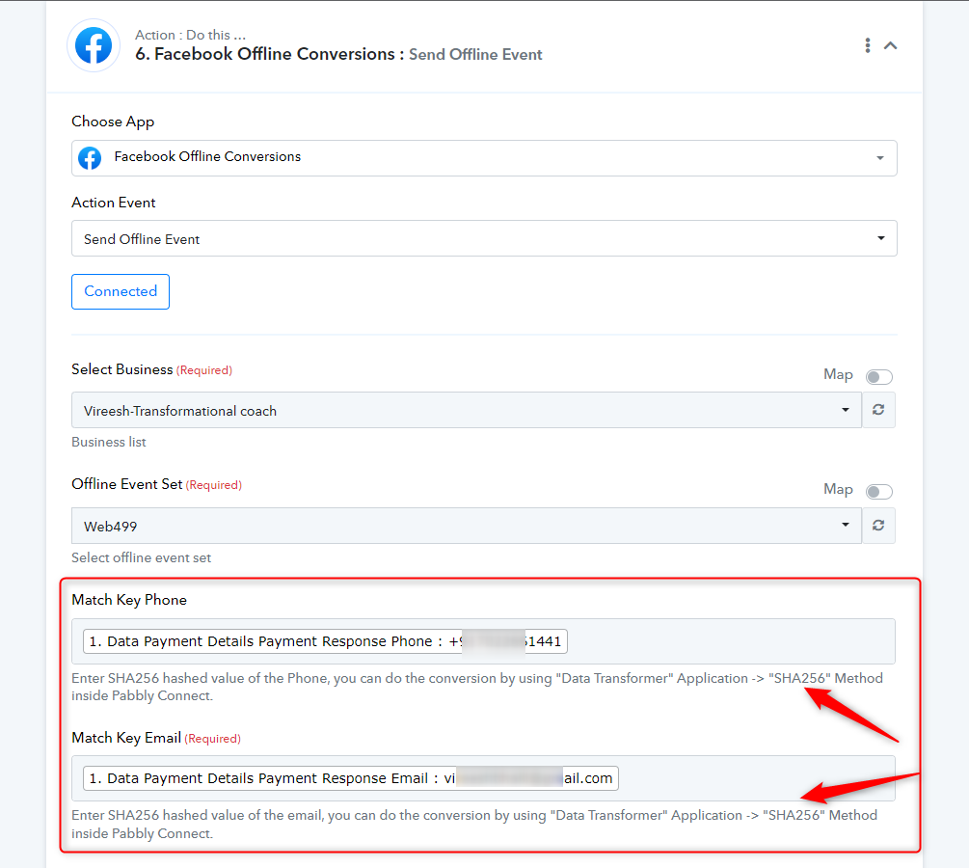This screenshot has width=969, height=868.
Task: Click the 'Select offline event set' helper text
Action: click(141, 557)
